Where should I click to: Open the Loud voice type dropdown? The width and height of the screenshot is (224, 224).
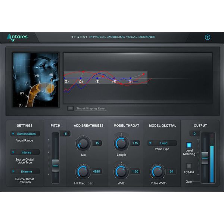(x=162, y=143)
